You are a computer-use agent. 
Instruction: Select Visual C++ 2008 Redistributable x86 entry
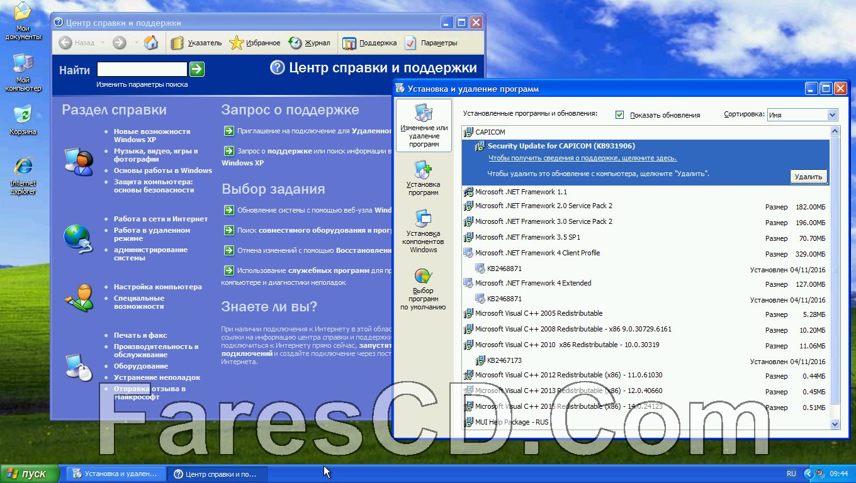click(x=646, y=330)
